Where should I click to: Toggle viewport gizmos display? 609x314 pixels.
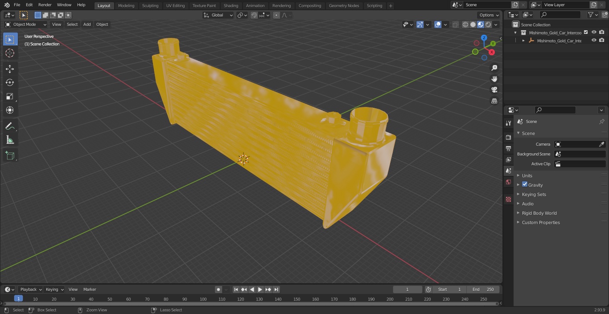point(420,24)
